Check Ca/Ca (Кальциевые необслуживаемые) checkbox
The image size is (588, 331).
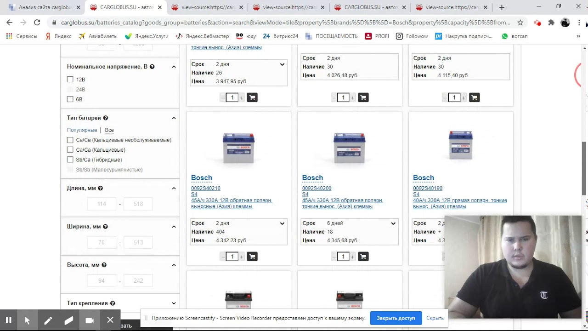click(x=70, y=140)
